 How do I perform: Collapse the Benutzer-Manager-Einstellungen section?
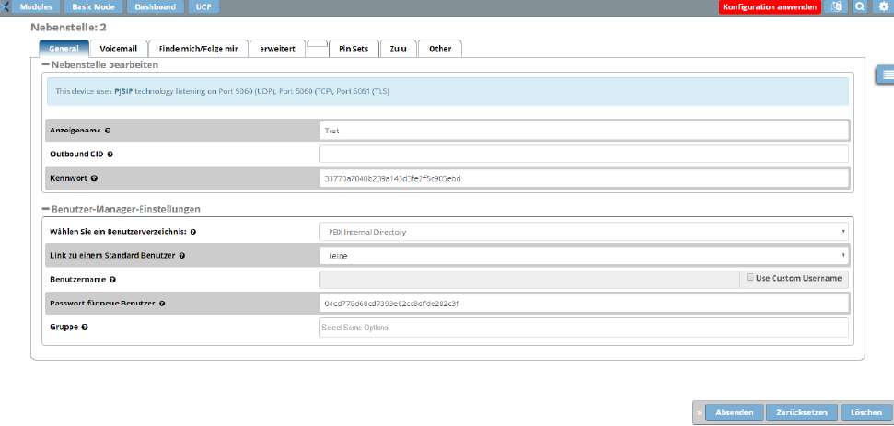[45, 210]
